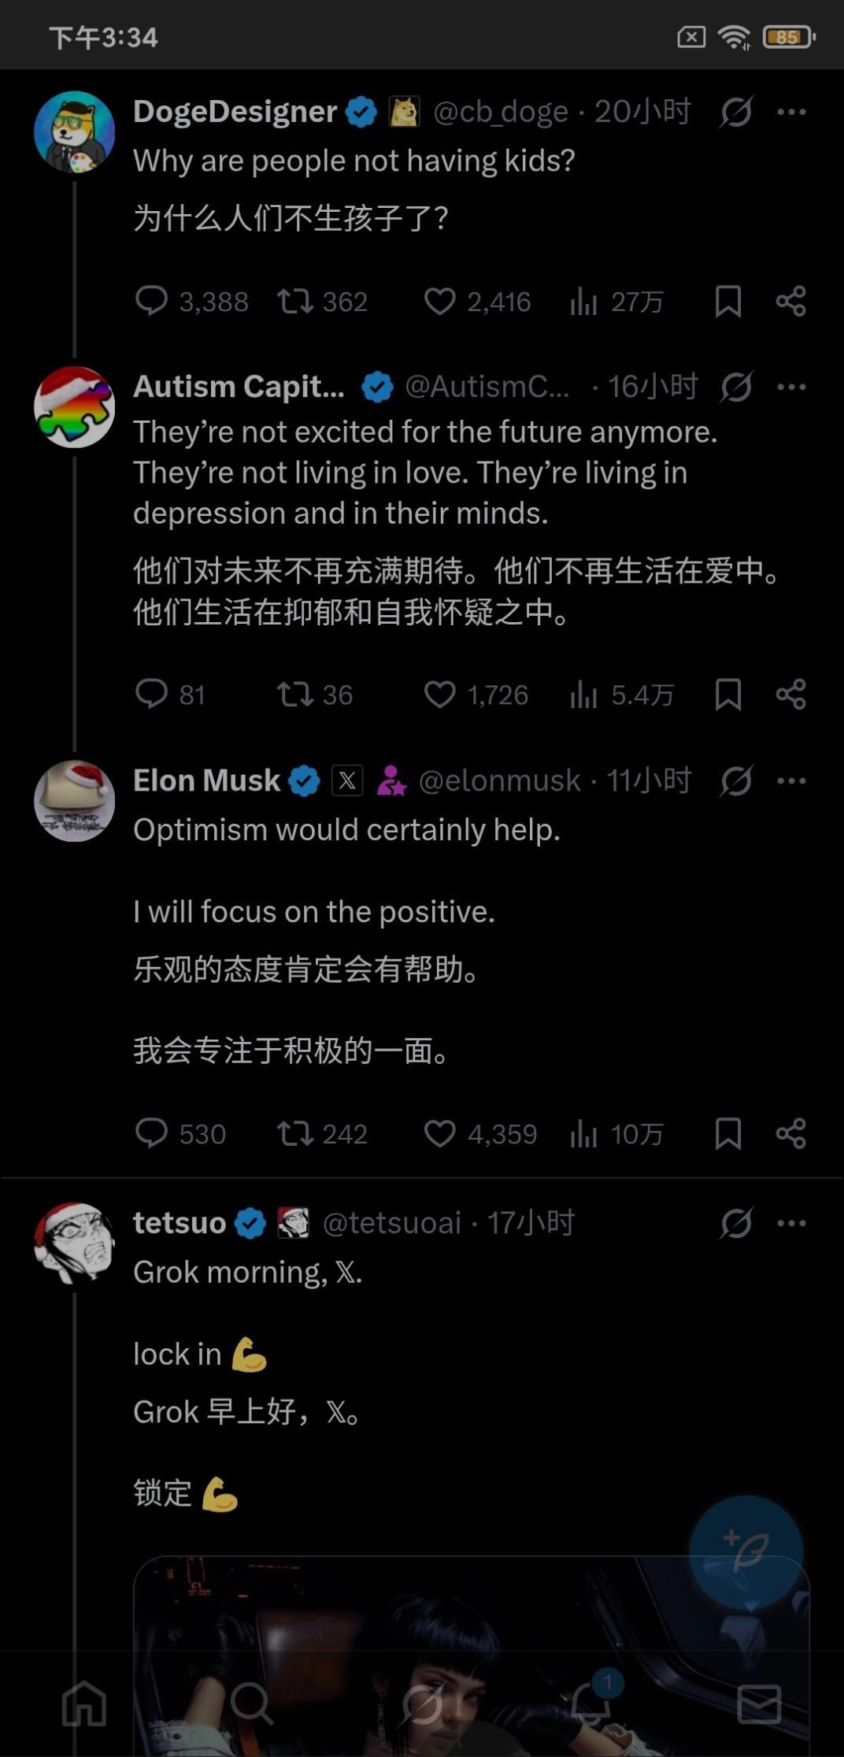
Task: Retweet the Autism Capital post
Action: pos(295,695)
